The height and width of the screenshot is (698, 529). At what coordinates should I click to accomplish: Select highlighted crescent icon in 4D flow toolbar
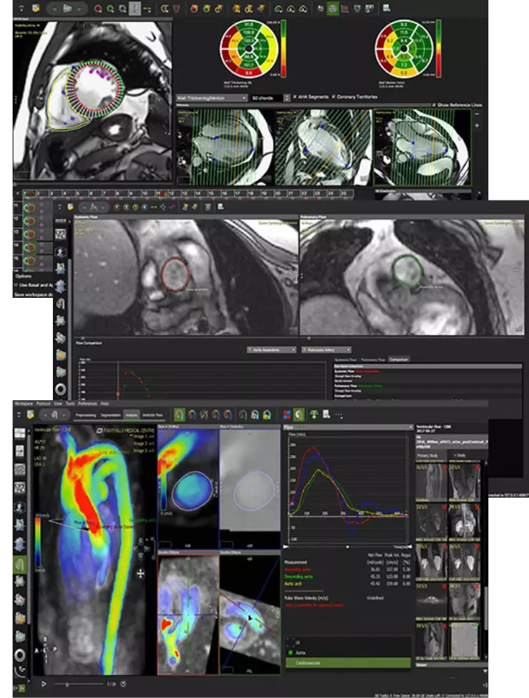coord(299,415)
